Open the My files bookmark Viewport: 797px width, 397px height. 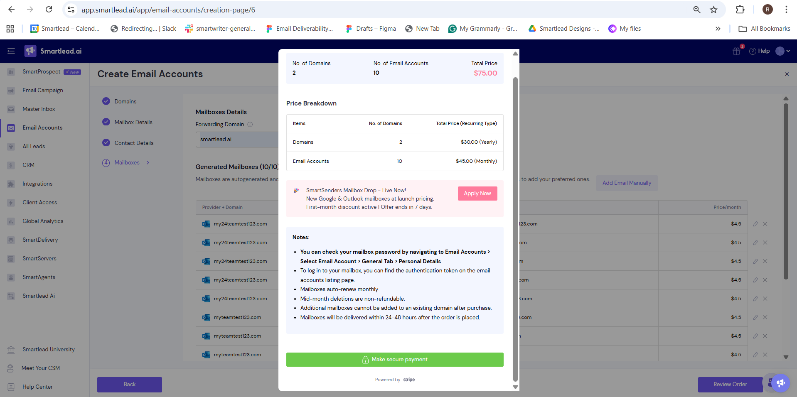coord(625,29)
